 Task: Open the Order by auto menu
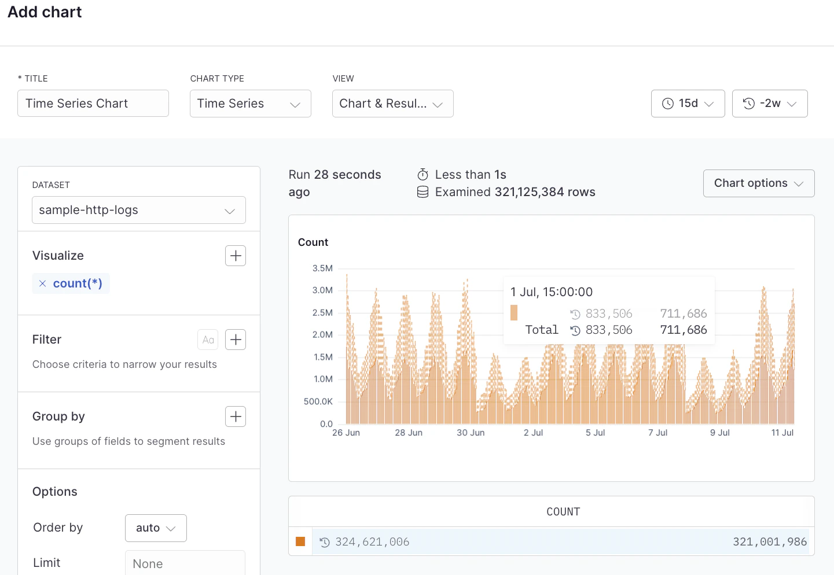[155, 528]
